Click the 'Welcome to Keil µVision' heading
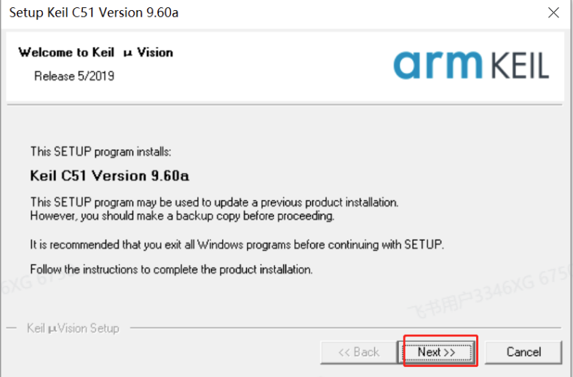Image resolution: width=573 pixels, height=377 pixels. [x=95, y=52]
